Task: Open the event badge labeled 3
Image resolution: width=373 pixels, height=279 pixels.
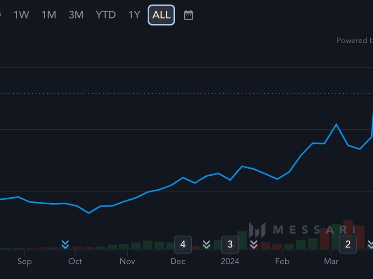Action: click(x=230, y=244)
